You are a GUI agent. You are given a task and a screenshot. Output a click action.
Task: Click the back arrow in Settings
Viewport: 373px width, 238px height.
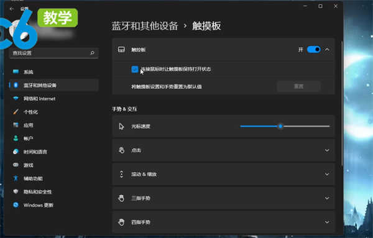tap(12, 9)
